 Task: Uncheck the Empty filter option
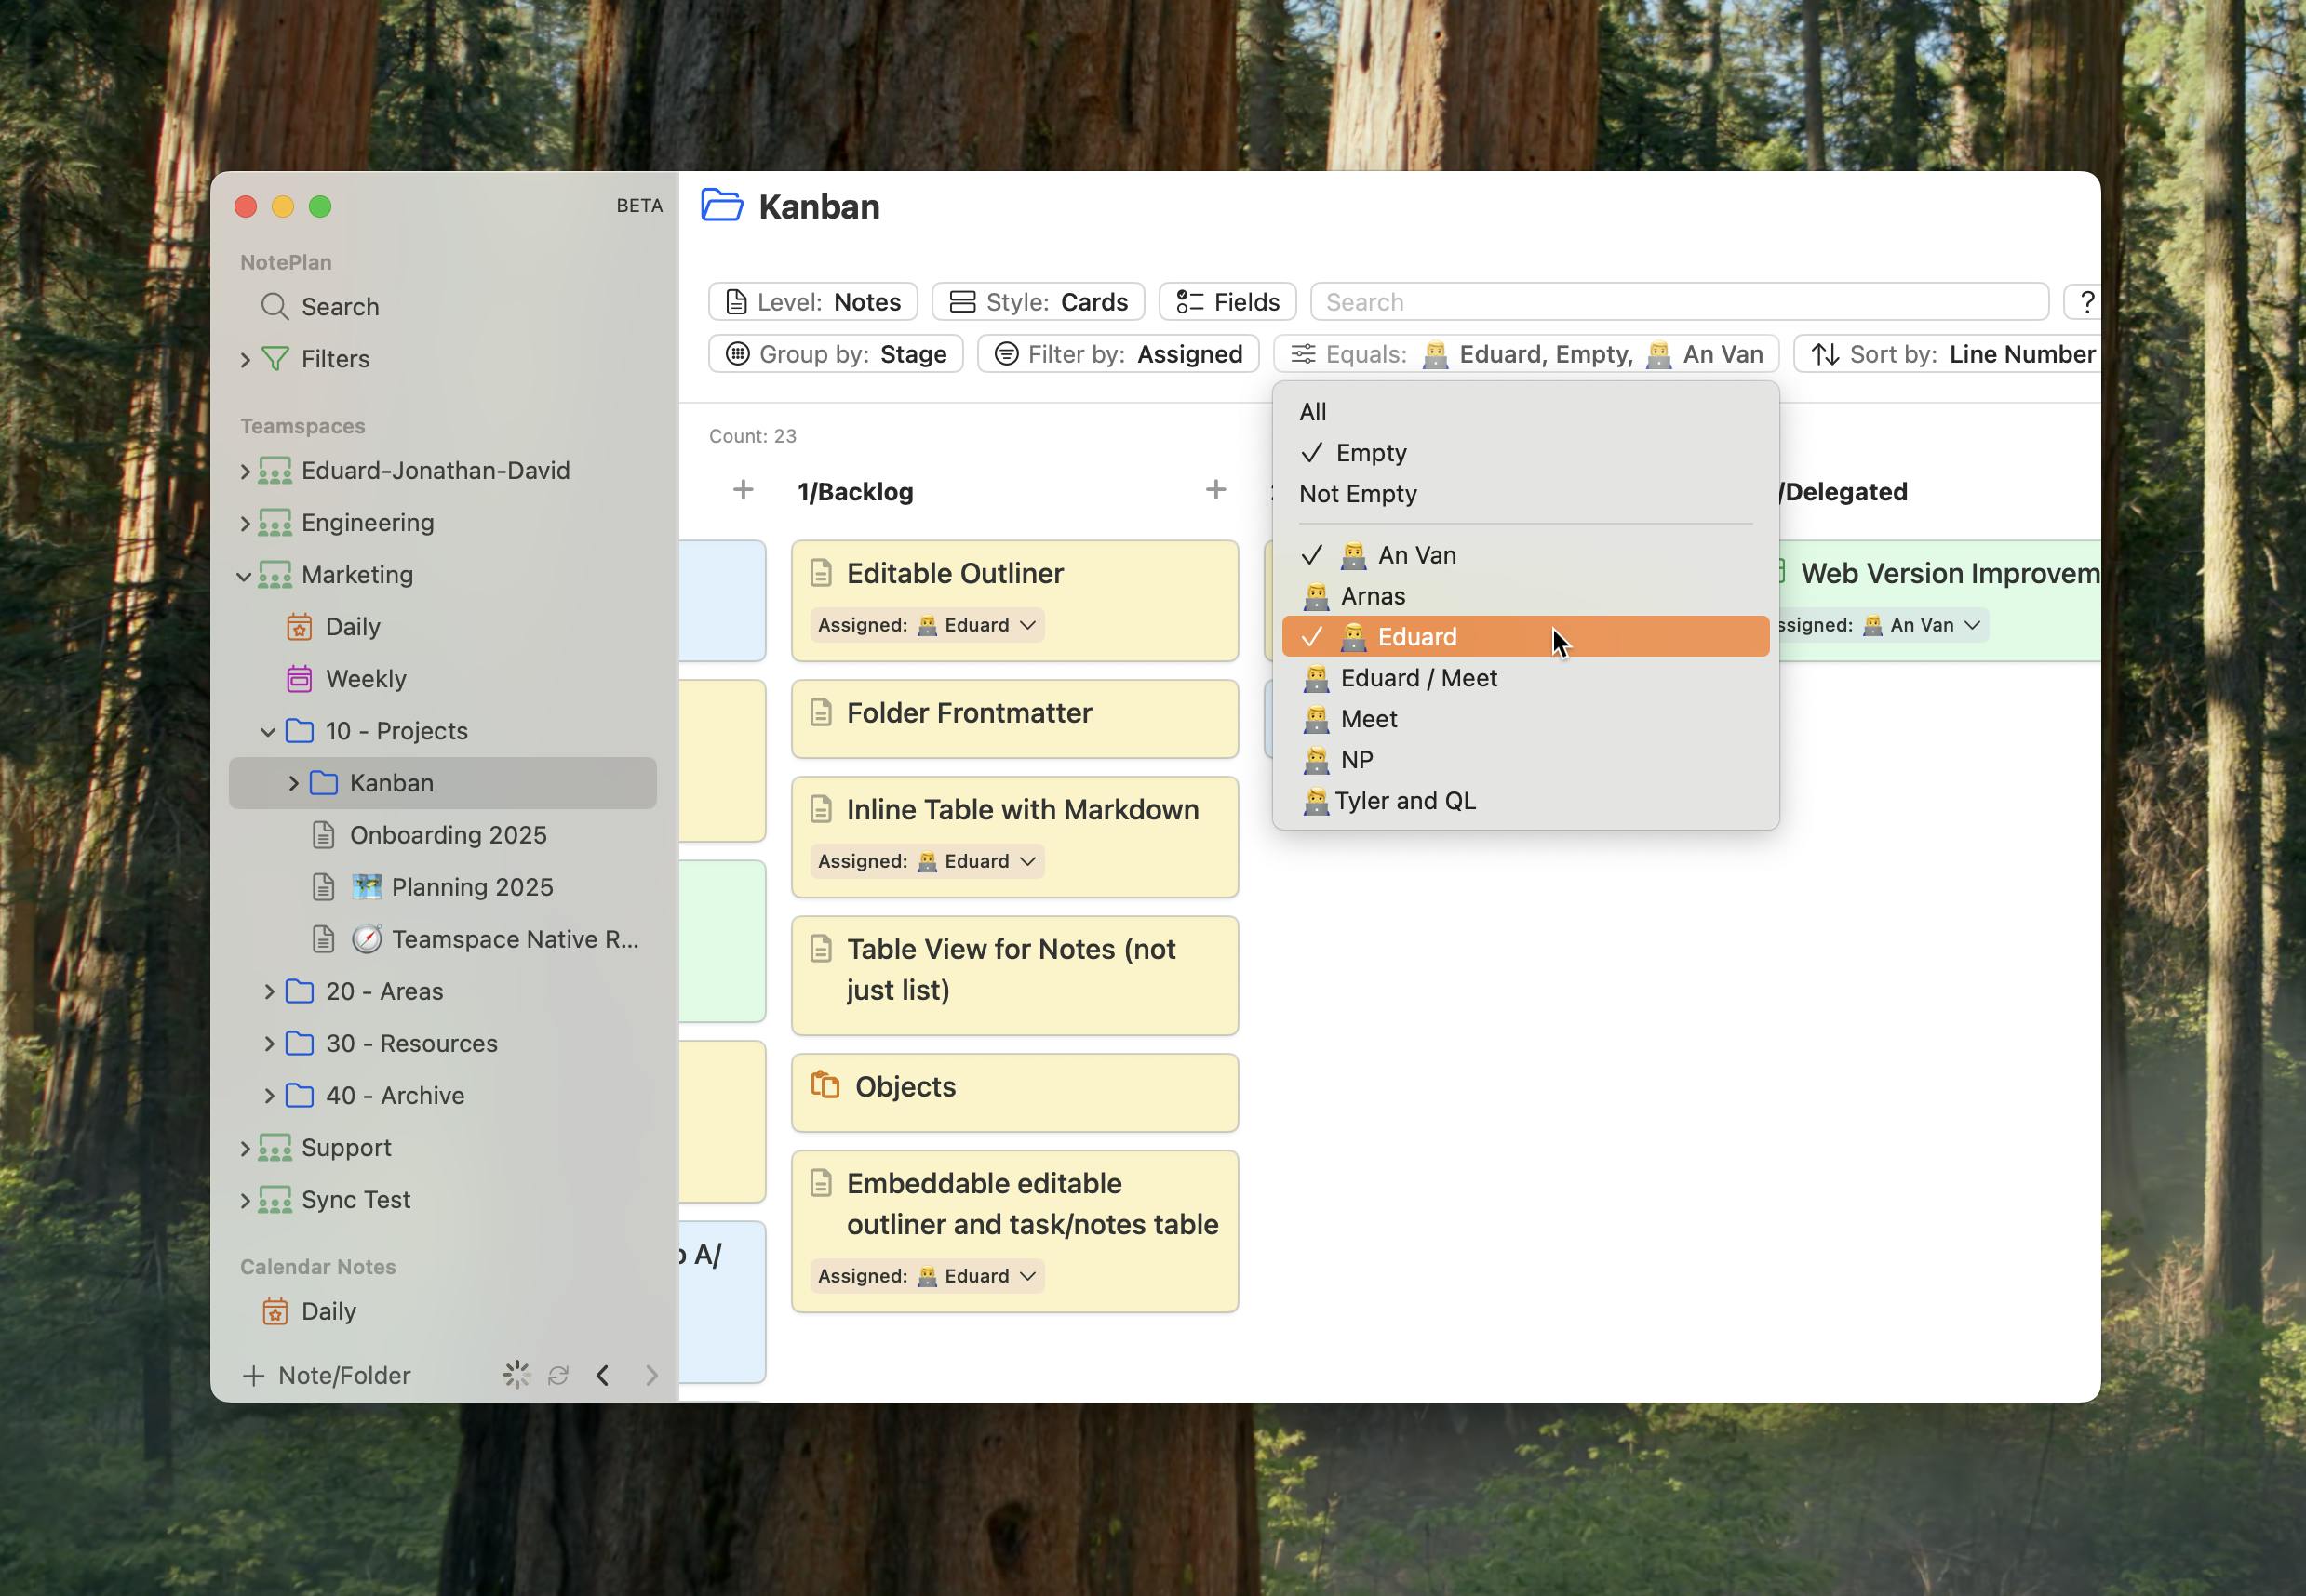[x=1524, y=452]
